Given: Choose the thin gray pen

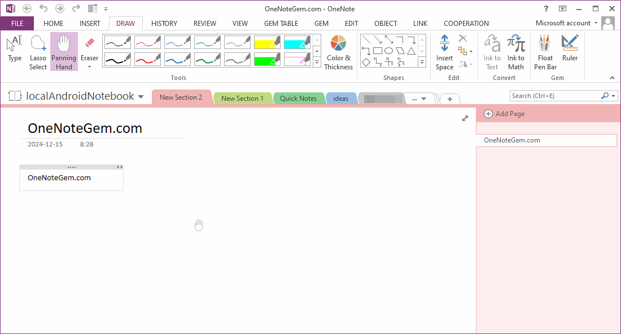Looking at the screenshot, I should [x=237, y=42].
